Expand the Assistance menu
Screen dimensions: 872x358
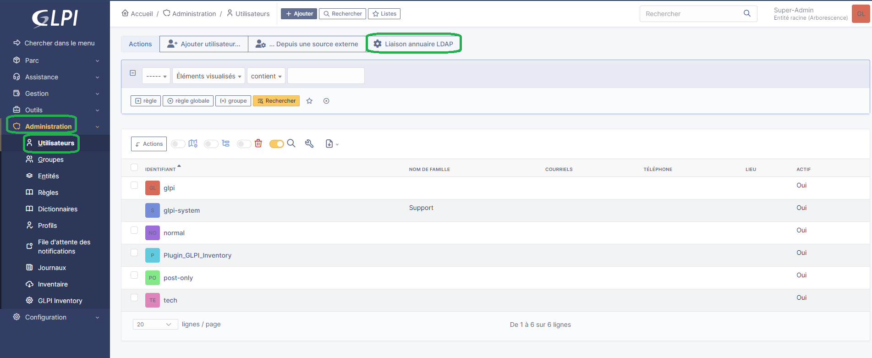[55, 77]
